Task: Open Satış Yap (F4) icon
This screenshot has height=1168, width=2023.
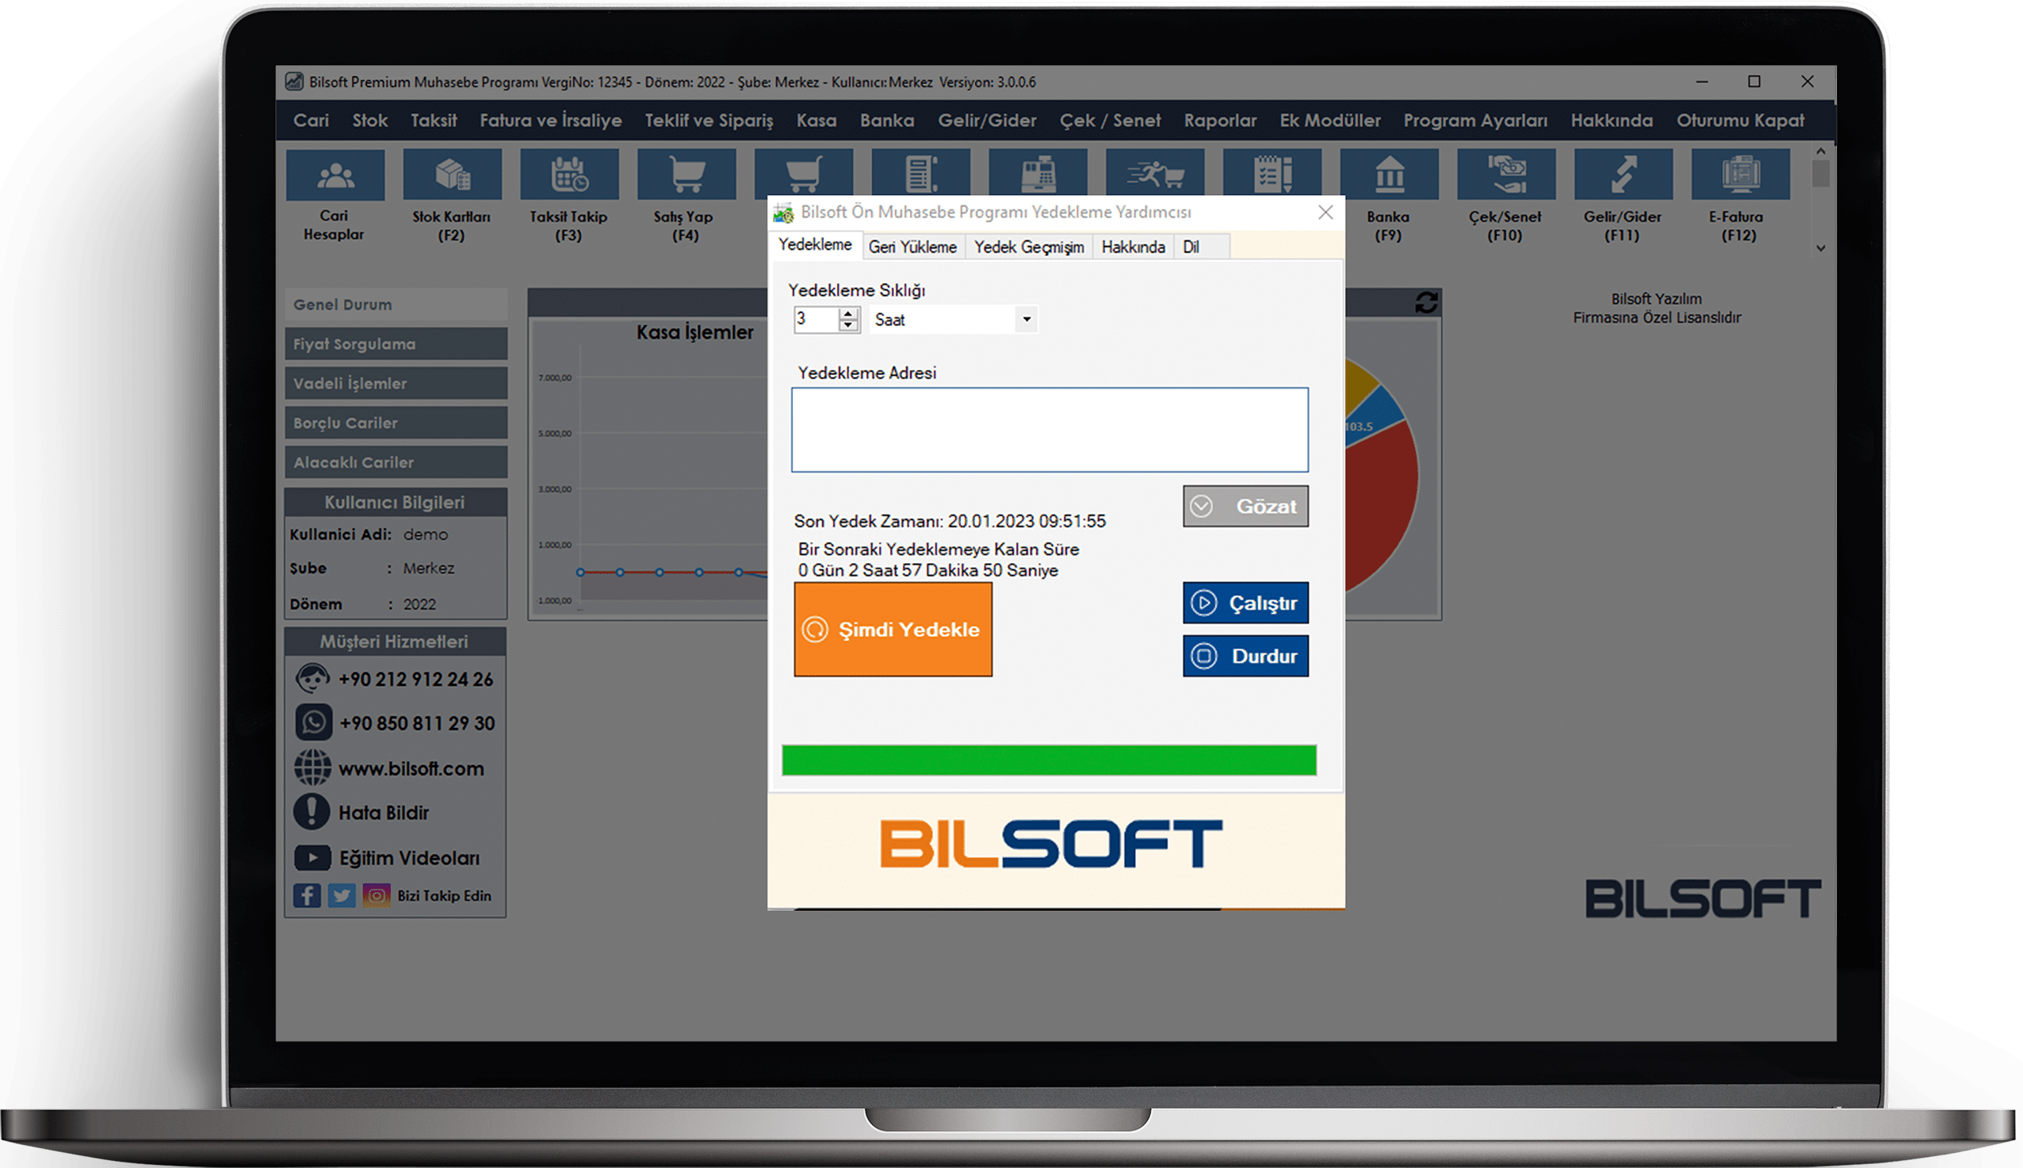Action: [x=686, y=174]
